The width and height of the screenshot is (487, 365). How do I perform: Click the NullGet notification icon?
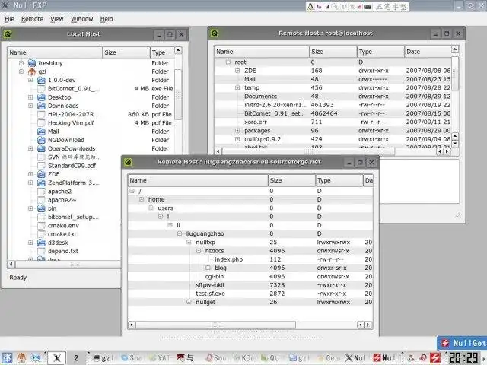coord(445,343)
